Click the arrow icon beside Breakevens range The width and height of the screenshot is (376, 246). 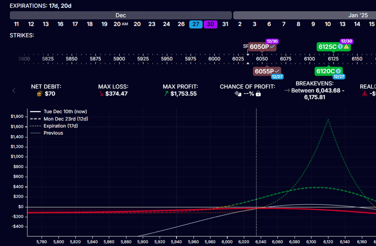287,90
